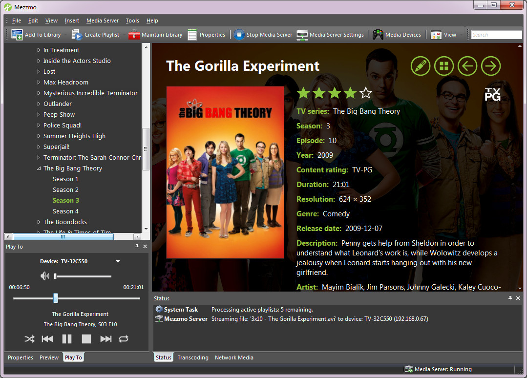Open the Device selection dropdown

(x=118, y=261)
